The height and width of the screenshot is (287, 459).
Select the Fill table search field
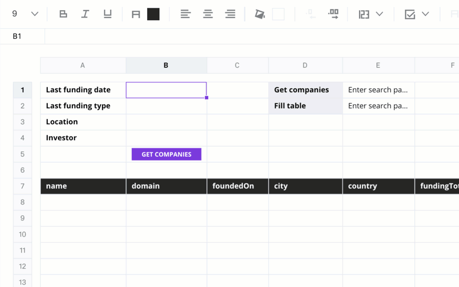[x=378, y=106]
